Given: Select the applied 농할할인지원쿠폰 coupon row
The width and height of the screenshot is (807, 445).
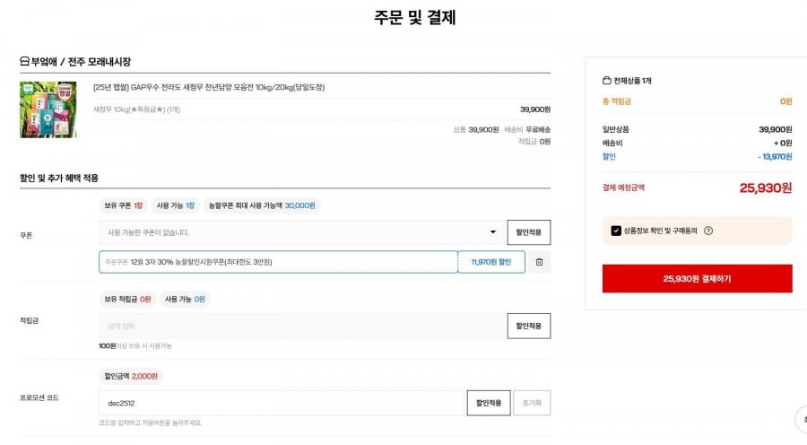Looking at the screenshot, I should pyautogui.click(x=278, y=262).
